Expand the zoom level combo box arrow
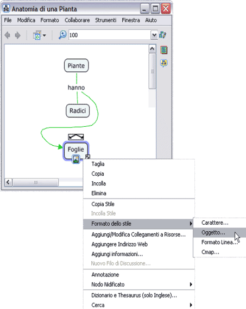 pyautogui.click(x=154, y=35)
